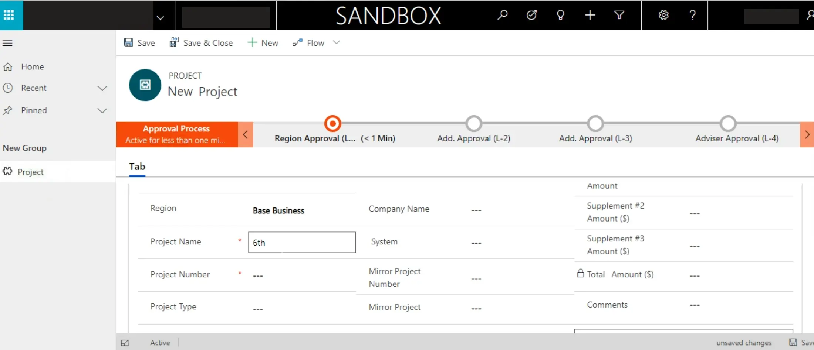This screenshot has width=814, height=350.
Task: Open the app launcher waffle icon
Action: (9, 15)
